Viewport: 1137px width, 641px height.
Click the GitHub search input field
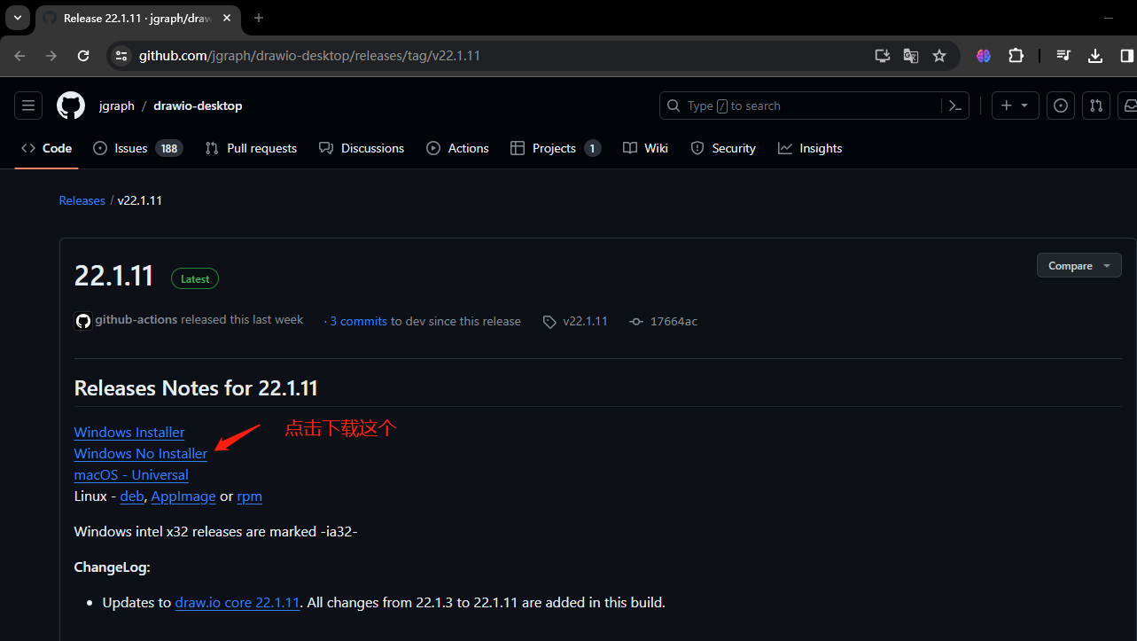point(806,106)
